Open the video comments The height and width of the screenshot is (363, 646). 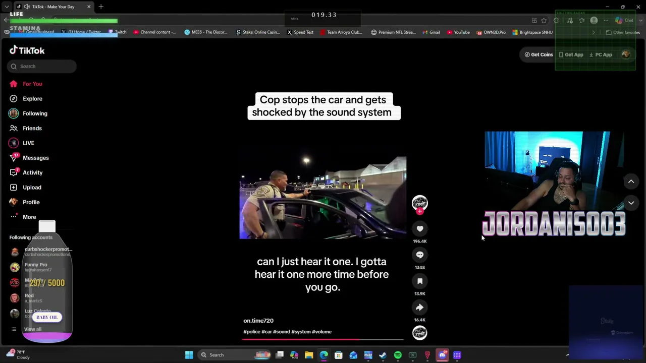(x=419, y=255)
